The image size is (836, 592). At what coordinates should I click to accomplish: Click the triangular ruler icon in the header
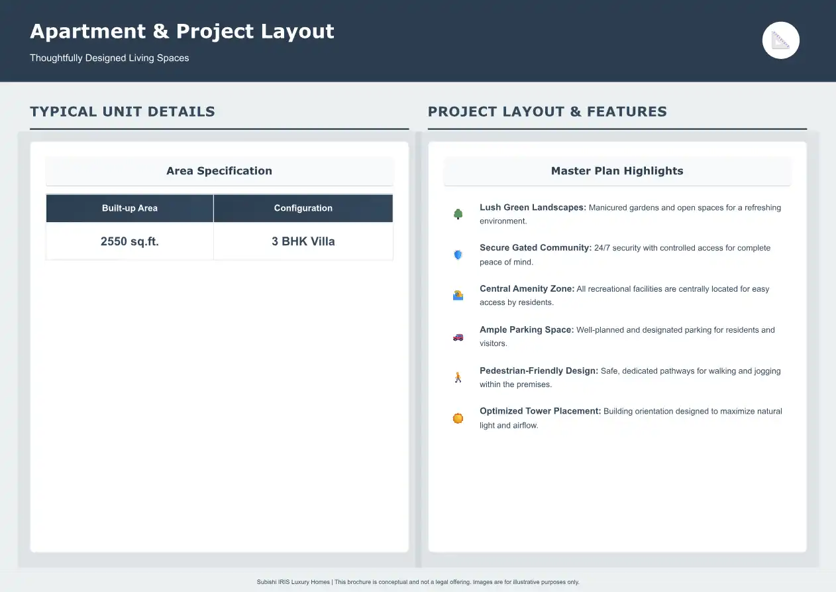pos(781,40)
